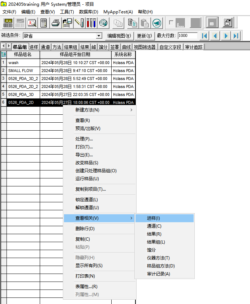This screenshot has height=304, width=250.
Task: Click the megaphone message center icon
Action: pos(157,23)
